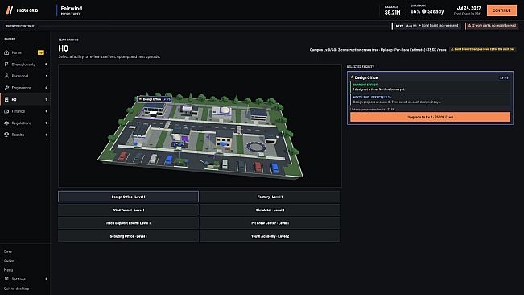The height and width of the screenshot is (295, 524).
Task: Open the Guide link in sidebar
Action: [x=9, y=260]
